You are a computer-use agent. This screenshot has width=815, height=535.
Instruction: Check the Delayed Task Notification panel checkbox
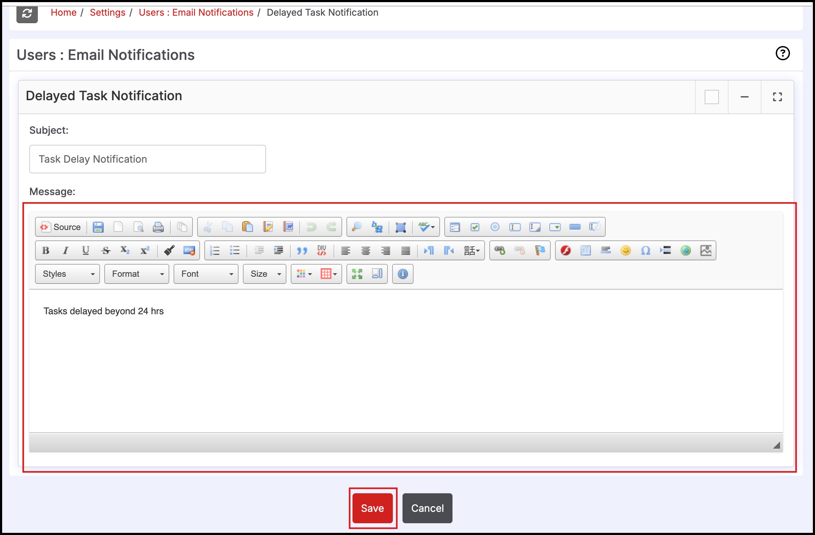click(x=711, y=97)
